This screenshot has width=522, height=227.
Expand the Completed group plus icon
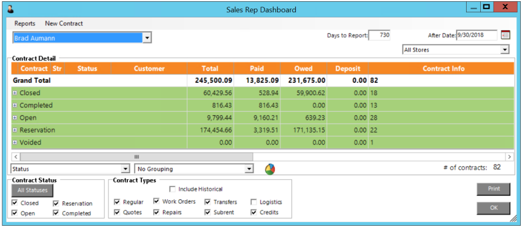(15, 106)
